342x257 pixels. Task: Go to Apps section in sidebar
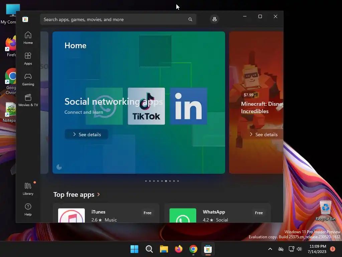(x=28, y=59)
